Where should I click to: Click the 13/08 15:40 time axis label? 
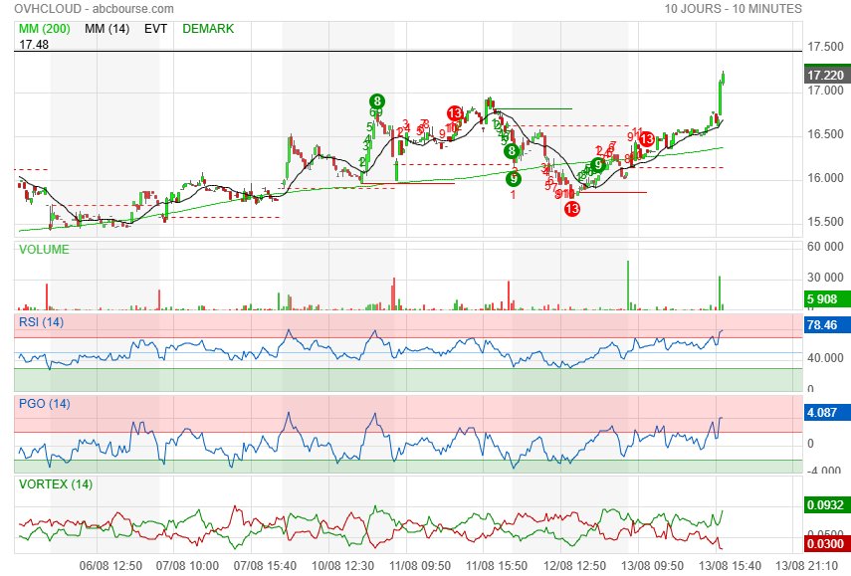730,566
